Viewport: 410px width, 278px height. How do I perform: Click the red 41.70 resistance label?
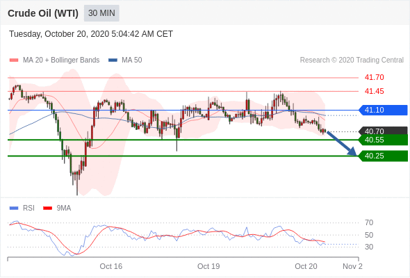(x=375, y=77)
